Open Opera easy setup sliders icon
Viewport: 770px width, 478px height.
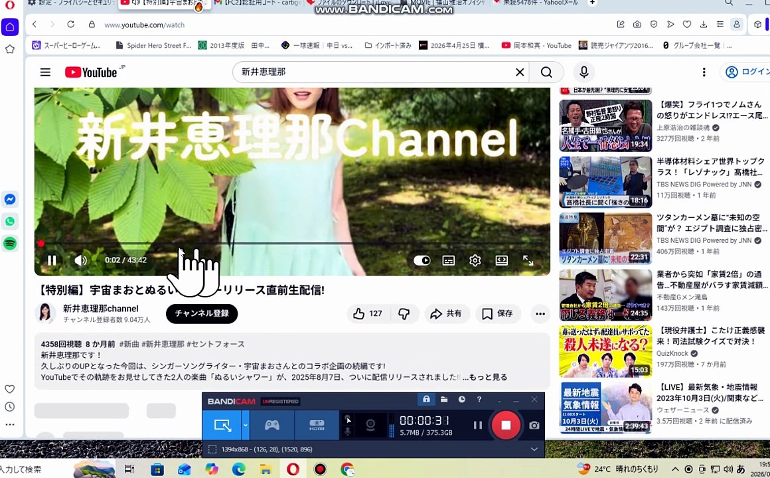(720, 25)
